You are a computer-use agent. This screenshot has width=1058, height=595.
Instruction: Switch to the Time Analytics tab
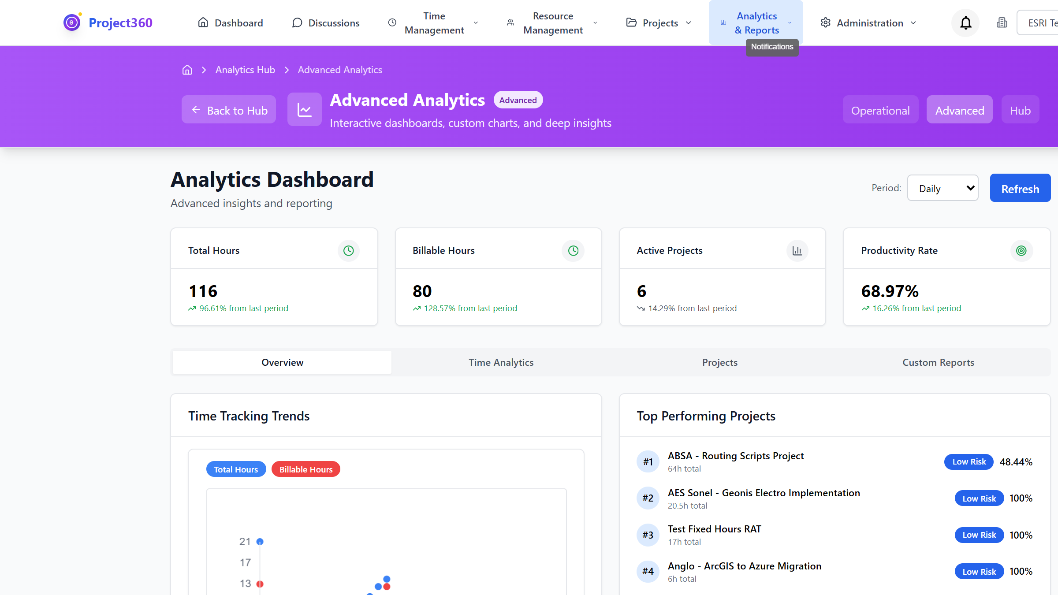pyautogui.click(x=501, y=362)
